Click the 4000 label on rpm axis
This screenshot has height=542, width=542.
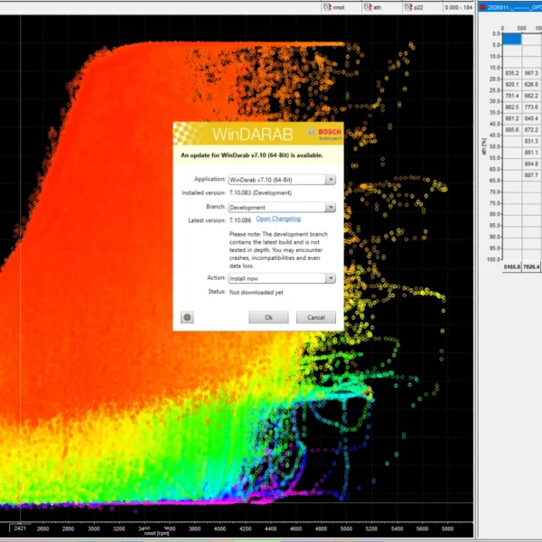tap(220, 528)
